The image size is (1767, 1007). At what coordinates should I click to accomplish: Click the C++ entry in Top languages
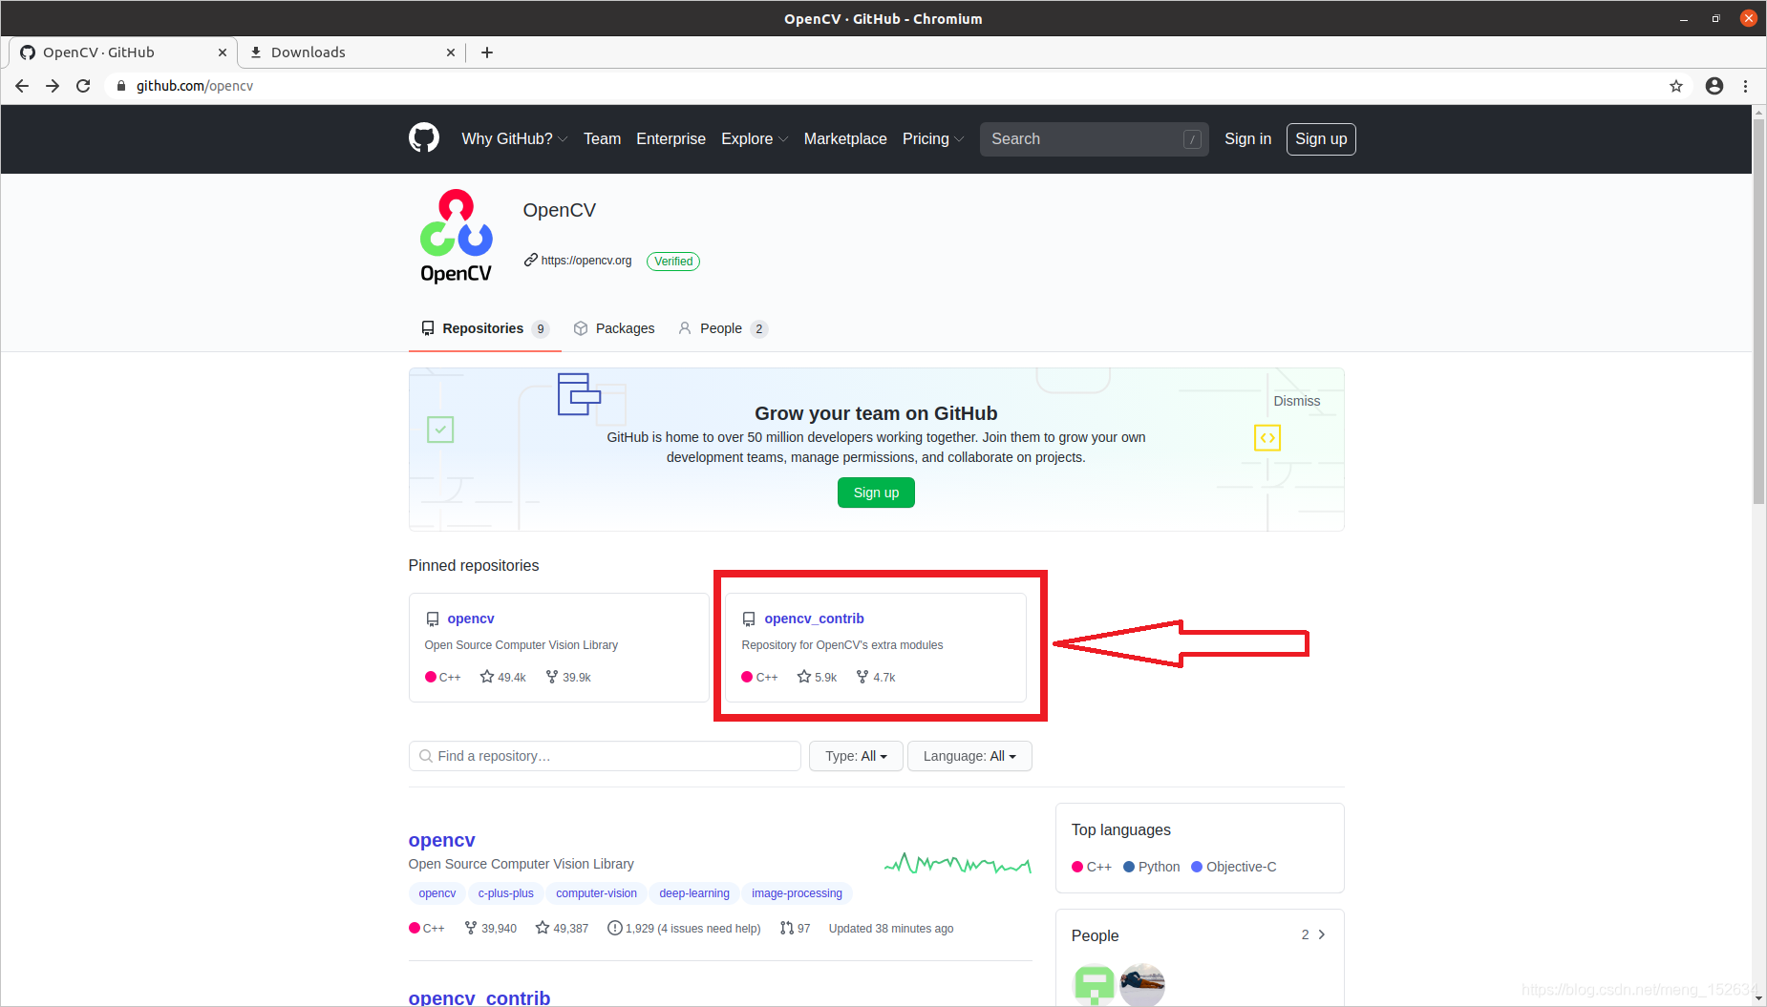(x=1092, y=867)
